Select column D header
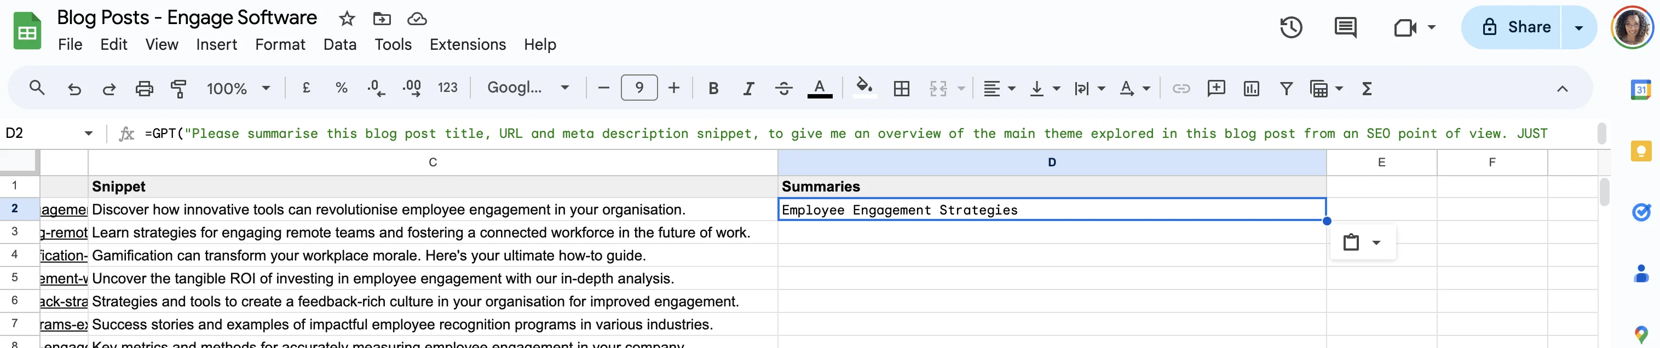This screenshot has width=1660, height=348. click(1052, 163)
